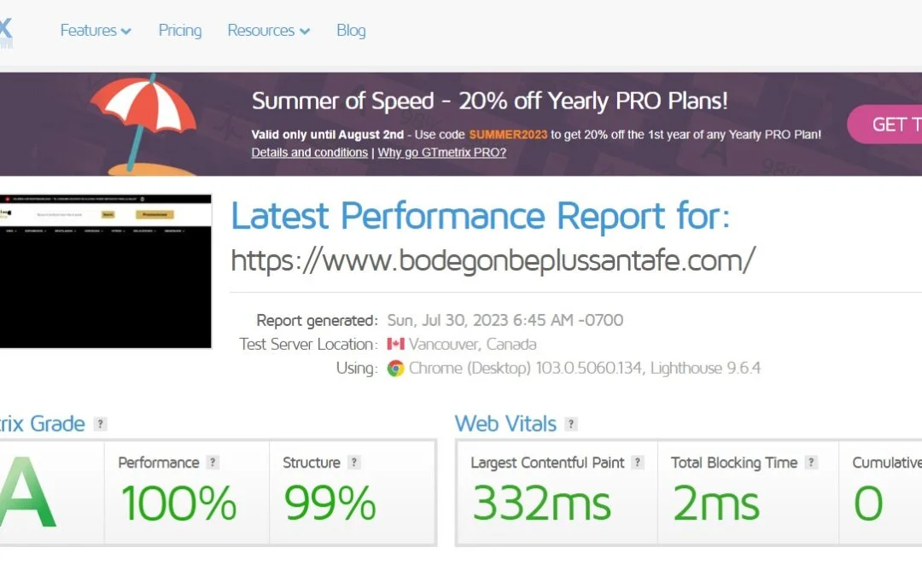922x576 pixels.
Task: Expand the Features dropdown menu
Action: (96, 31)
